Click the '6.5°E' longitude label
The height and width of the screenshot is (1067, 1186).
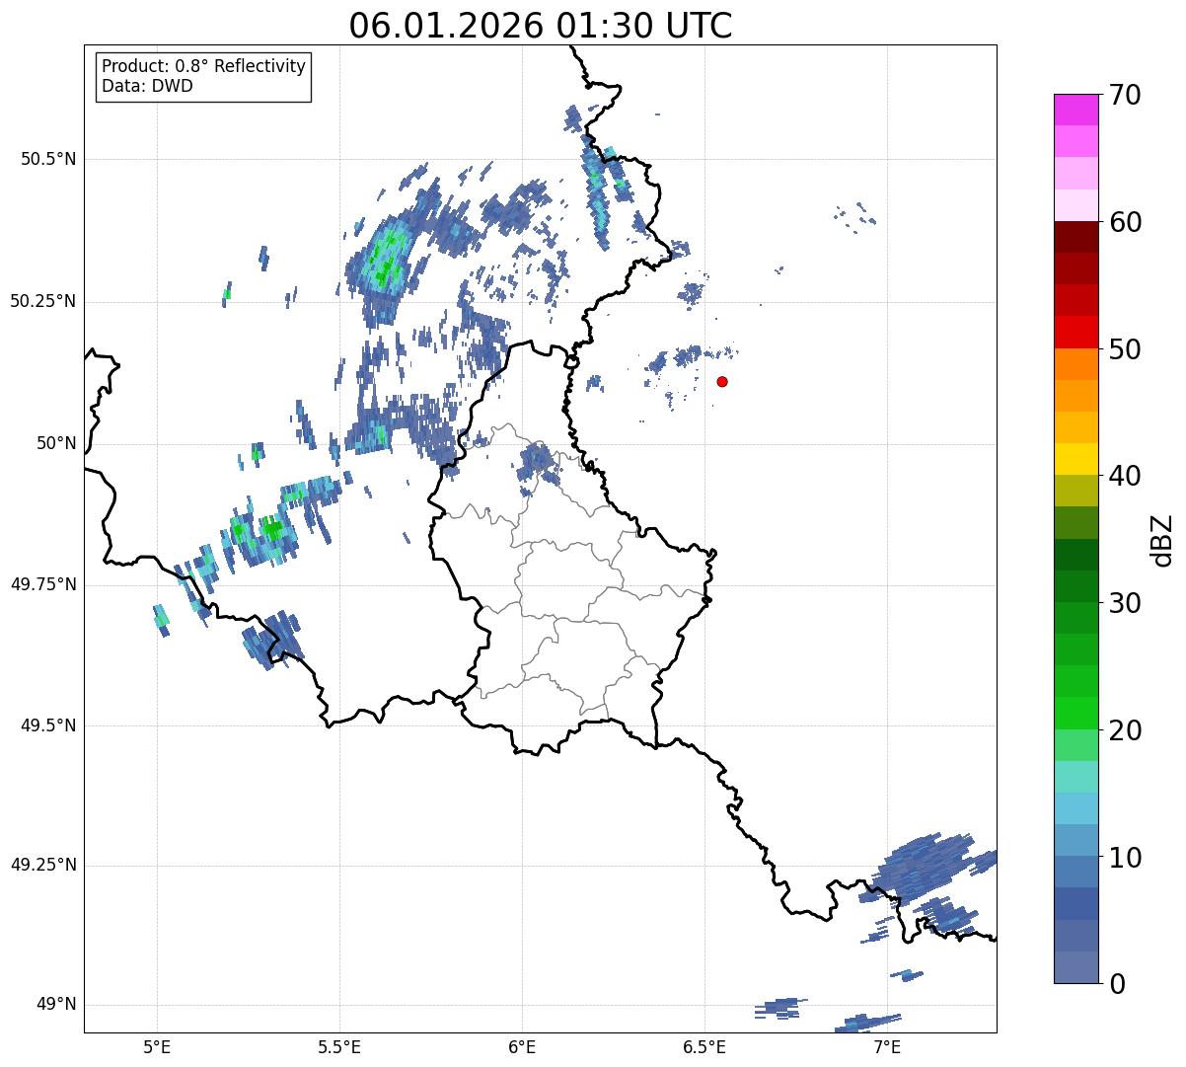tap(704, 1046)
